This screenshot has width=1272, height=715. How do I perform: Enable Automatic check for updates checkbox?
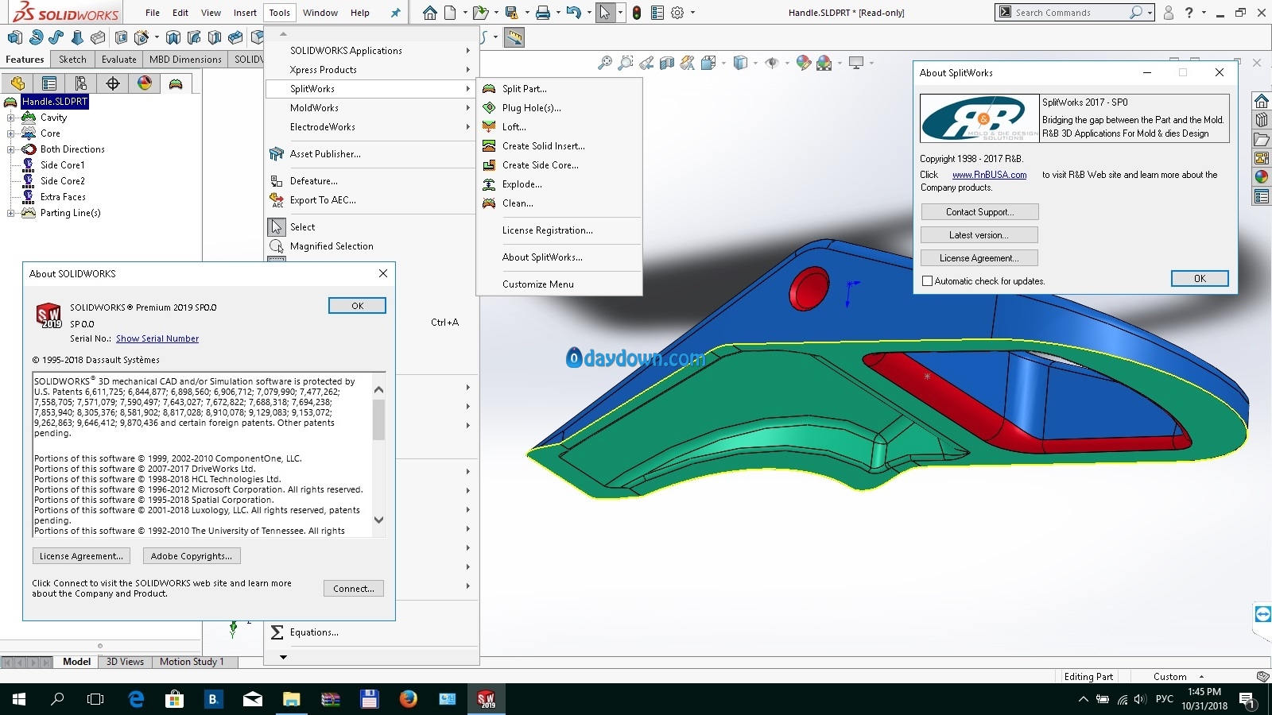coord(927,281)
